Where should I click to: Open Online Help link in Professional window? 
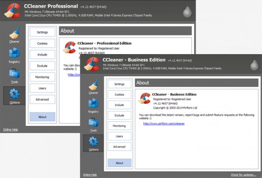click(10, 130)
